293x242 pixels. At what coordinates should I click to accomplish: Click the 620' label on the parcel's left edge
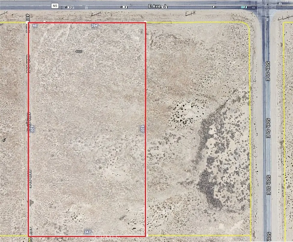[x=32, y=129]
